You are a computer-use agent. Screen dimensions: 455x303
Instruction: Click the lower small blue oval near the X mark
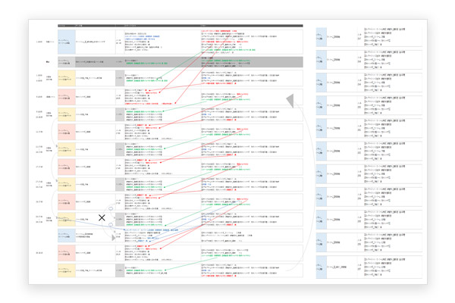(x=111, y=225)
